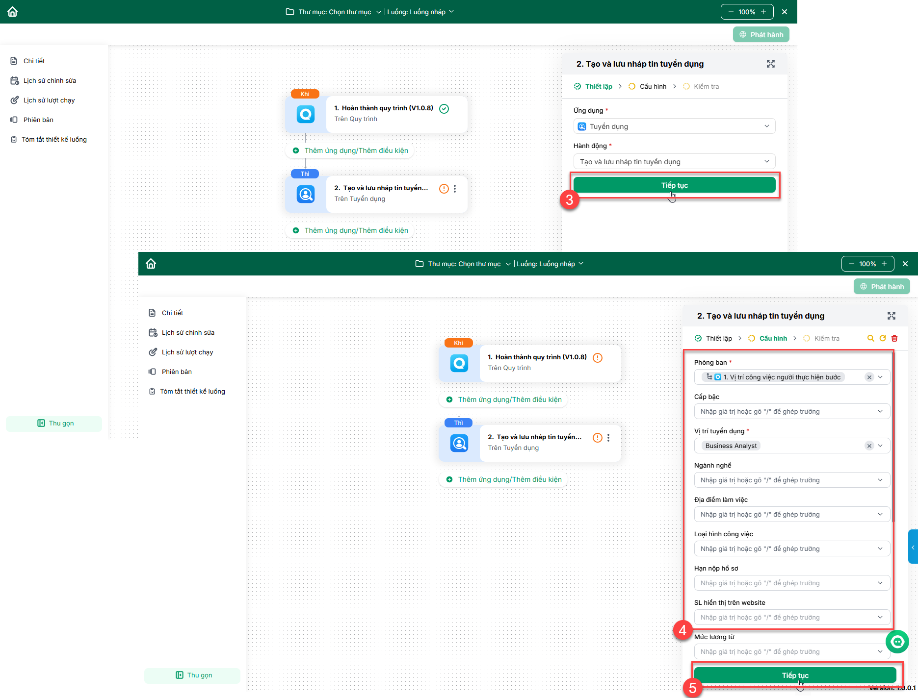The width and height of the screenshot is (918, 698).
Task: Open SL hiển thị trên website dropdown
Action: 792,617
